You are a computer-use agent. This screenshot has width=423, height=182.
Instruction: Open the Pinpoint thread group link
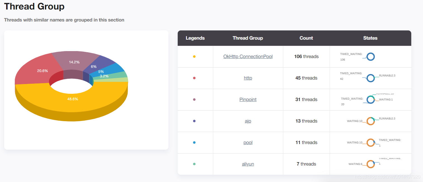point(248,99)
